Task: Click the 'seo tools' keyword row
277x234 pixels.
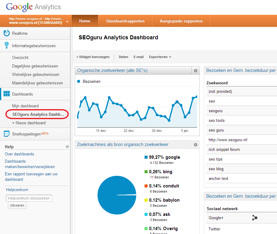Action: (242, 120)
